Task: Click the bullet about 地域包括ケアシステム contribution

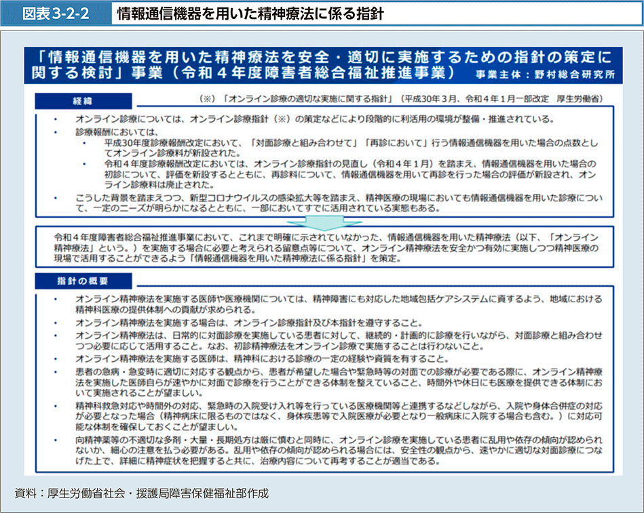Action: pyautogui.click(x=333, y=304)
